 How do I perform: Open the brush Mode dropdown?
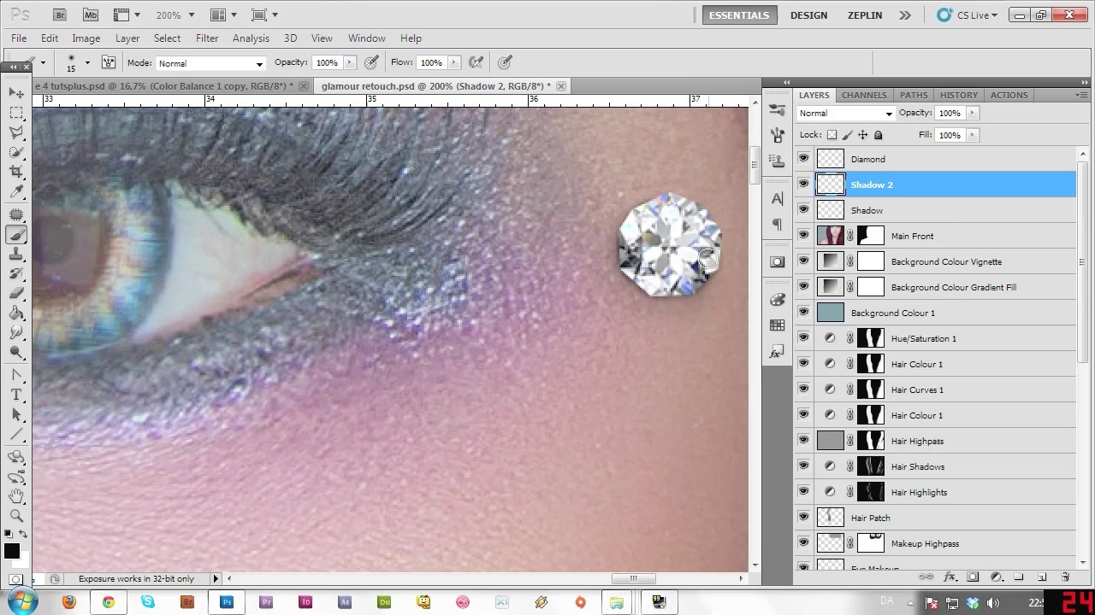pyautogui.click(x=210, y=63)
